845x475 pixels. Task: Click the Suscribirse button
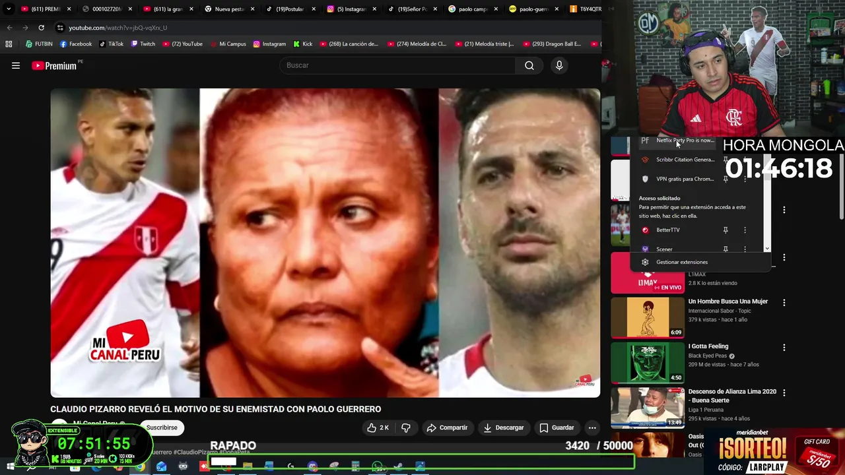(x=162, y=427)
